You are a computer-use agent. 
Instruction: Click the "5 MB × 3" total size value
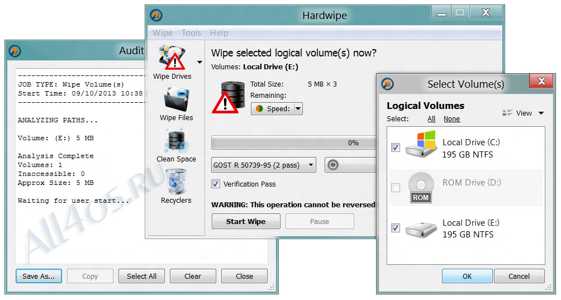(x=322, y=84)
